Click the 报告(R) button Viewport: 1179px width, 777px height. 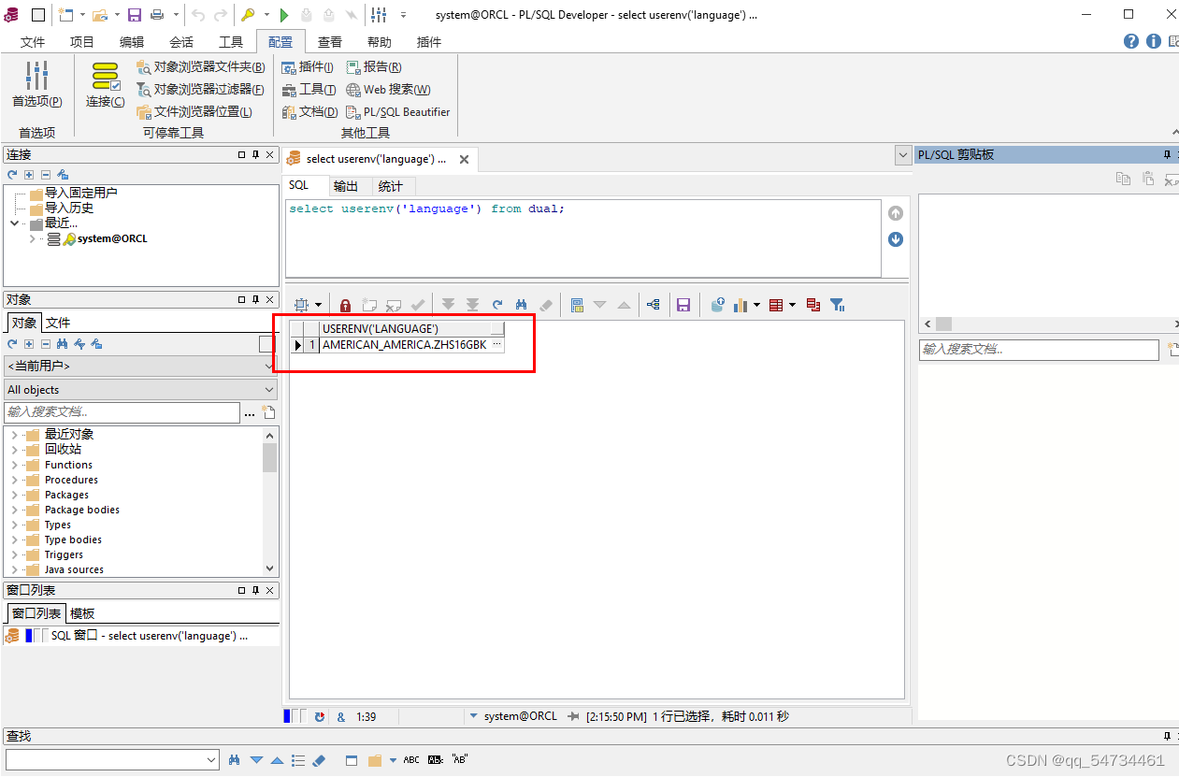(x=374, y=66)
